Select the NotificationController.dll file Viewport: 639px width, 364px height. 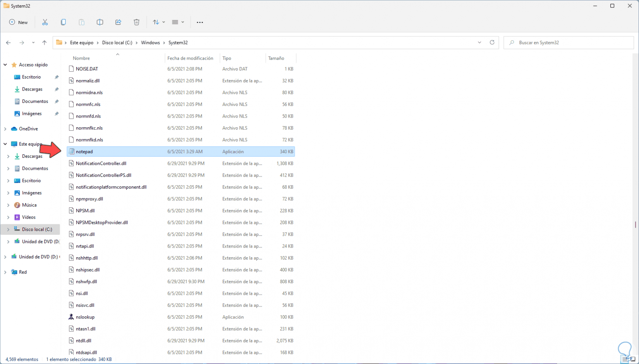coord(180,164)
